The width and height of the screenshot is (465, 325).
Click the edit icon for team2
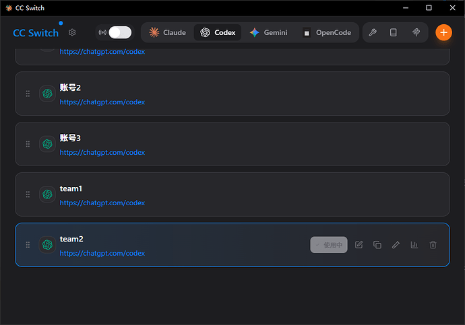pyautogui.click(x=359, y=245)
